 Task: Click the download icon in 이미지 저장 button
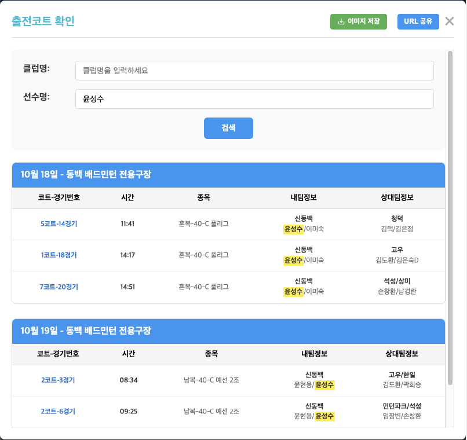341,21
